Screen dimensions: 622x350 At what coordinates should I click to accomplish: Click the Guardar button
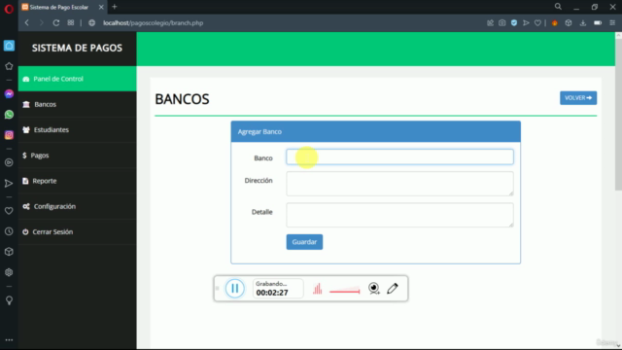click(x=304, y=242)
